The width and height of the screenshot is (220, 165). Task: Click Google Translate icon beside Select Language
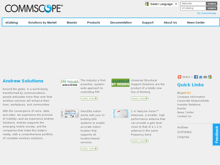point(147,4)
